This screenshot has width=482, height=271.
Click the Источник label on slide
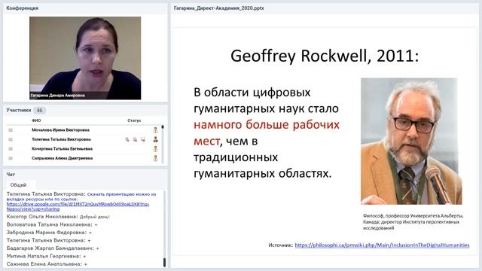[x=281, y=245]
